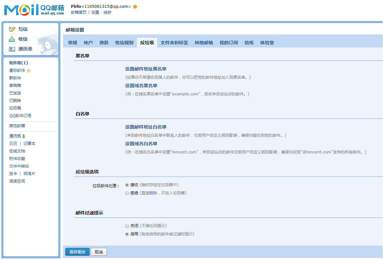Select 接收 radio for spam handling

pyautogui.click(x=127, y=185)
